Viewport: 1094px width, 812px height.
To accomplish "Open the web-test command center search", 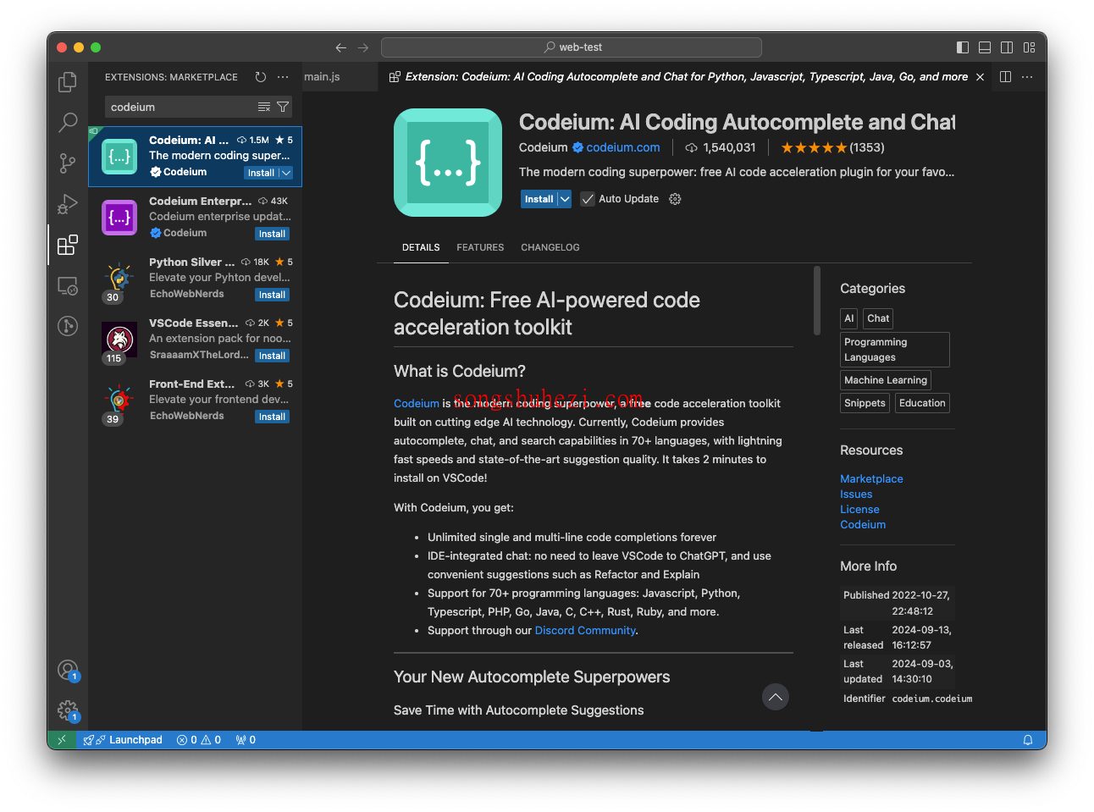I will [572, 47].
